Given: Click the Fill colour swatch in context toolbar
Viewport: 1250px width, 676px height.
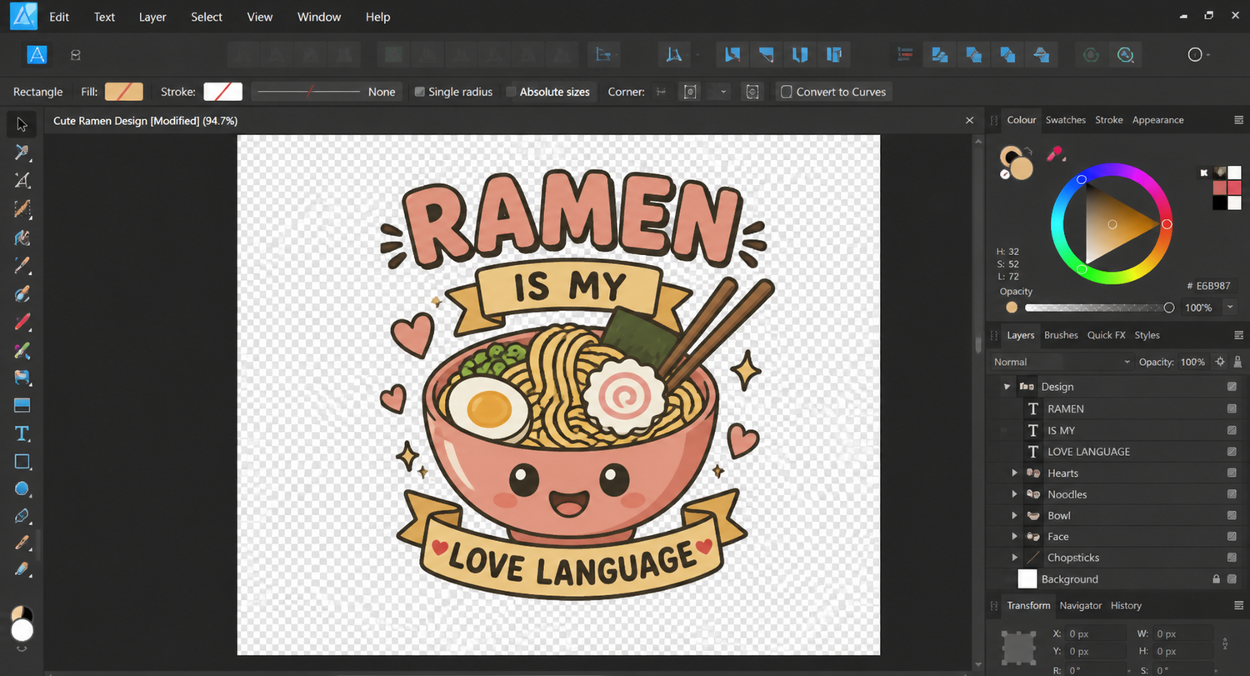Looking at the screenshot, I should [x=124, y=92].
